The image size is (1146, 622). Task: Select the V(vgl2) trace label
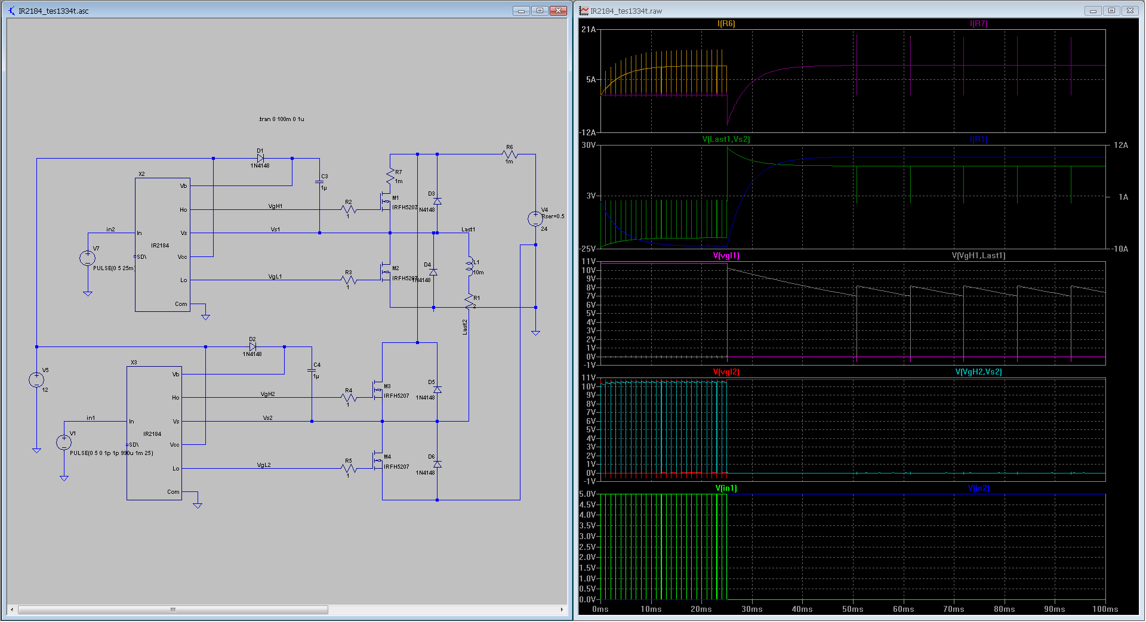click(x=726, y=372)
